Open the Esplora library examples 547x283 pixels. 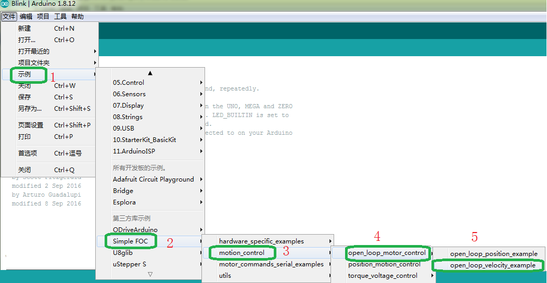[150, 202]
